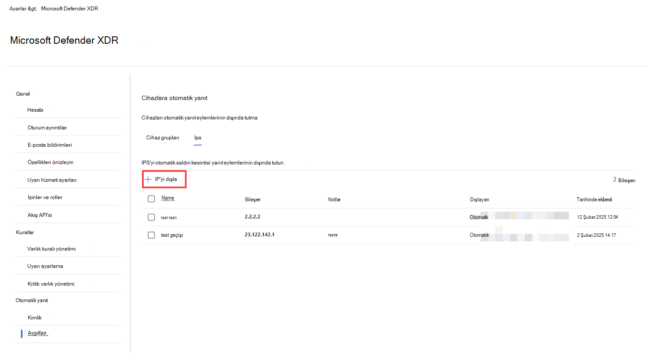Click the IP'yi dışla button label

tap(166, 179)
